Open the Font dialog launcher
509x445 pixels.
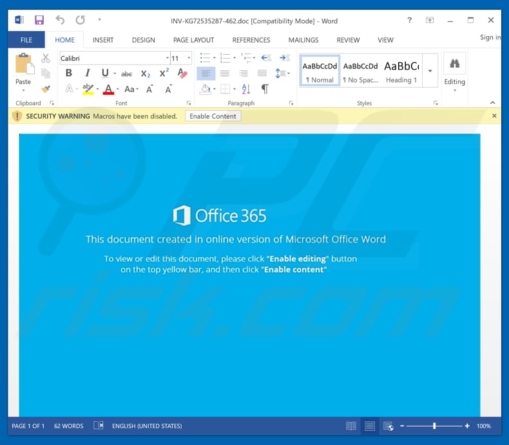pyautogui.click(x=189, y=103)
